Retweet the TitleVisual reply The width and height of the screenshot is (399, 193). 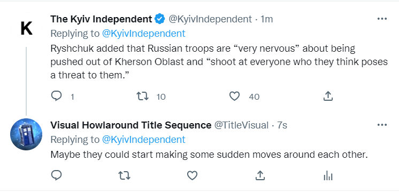(x=125, y=175)
